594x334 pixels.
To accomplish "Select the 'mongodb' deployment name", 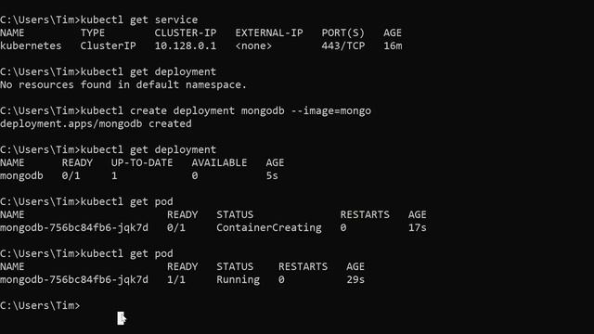I will [x=21, y=175].
